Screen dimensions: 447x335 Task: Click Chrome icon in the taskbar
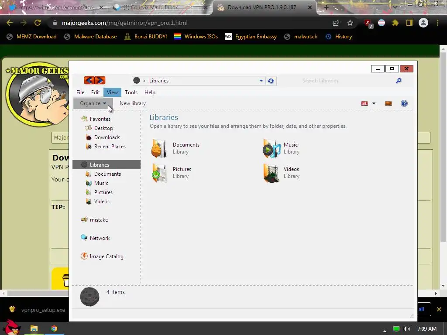54,328
